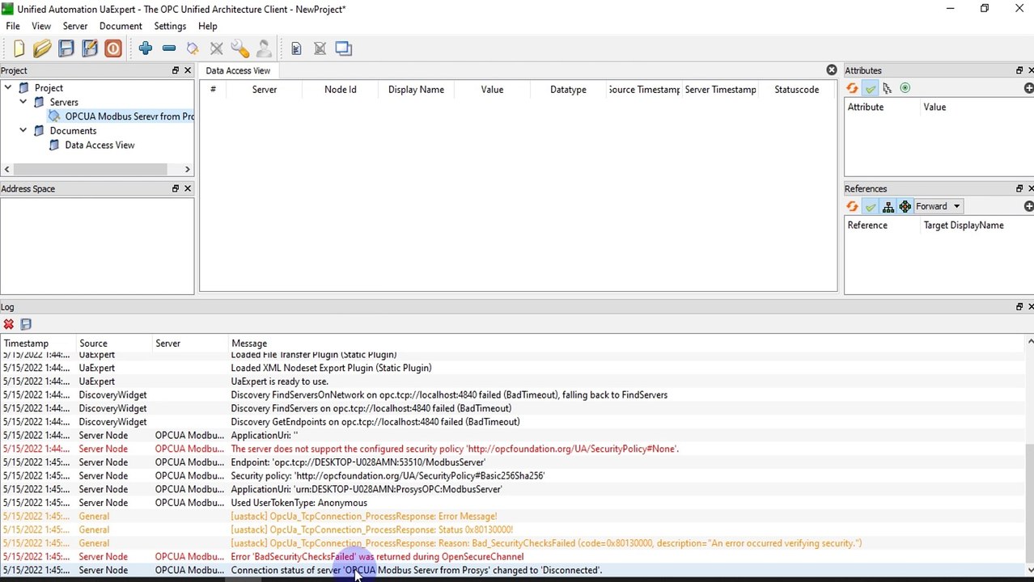Select the 'BadSecurityChecksFailed' error log row
The image size is (1034, 582).
(513, 556)
